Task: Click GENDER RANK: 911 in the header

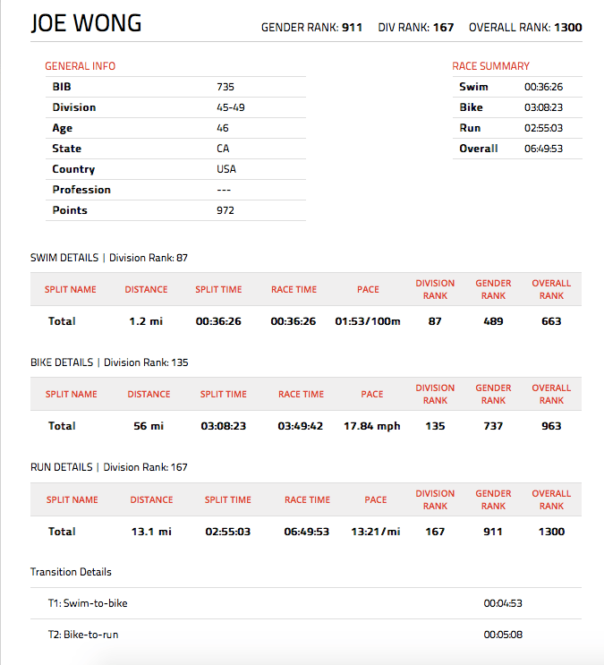Action: pyautogui.click(x=311, y=27)
